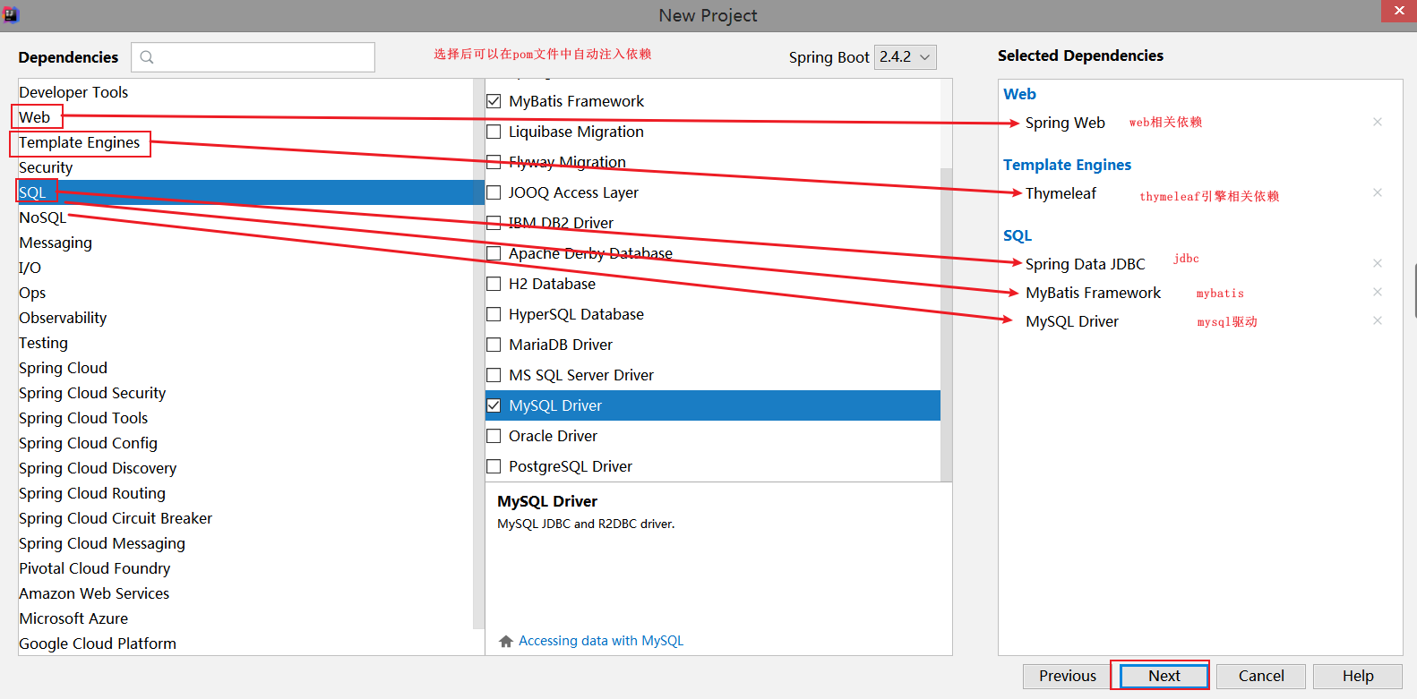Go back with Previous button
The width and height of the screenshot is (1417, 699).
click(x=1068, y=676)
